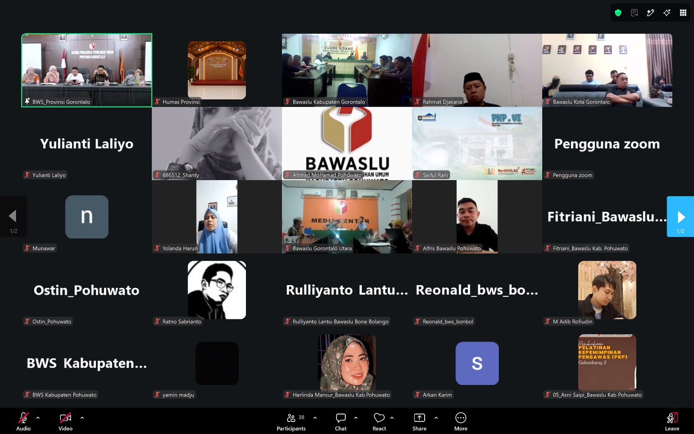Expand the Share options arrow
Screen dimensions: 694x434
pyautogui.click(x=436, y=418)
